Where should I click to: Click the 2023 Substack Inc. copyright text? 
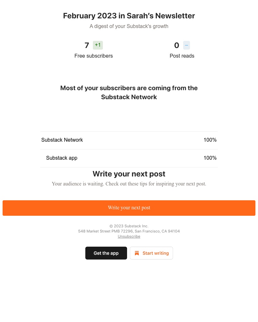[129, 226]
